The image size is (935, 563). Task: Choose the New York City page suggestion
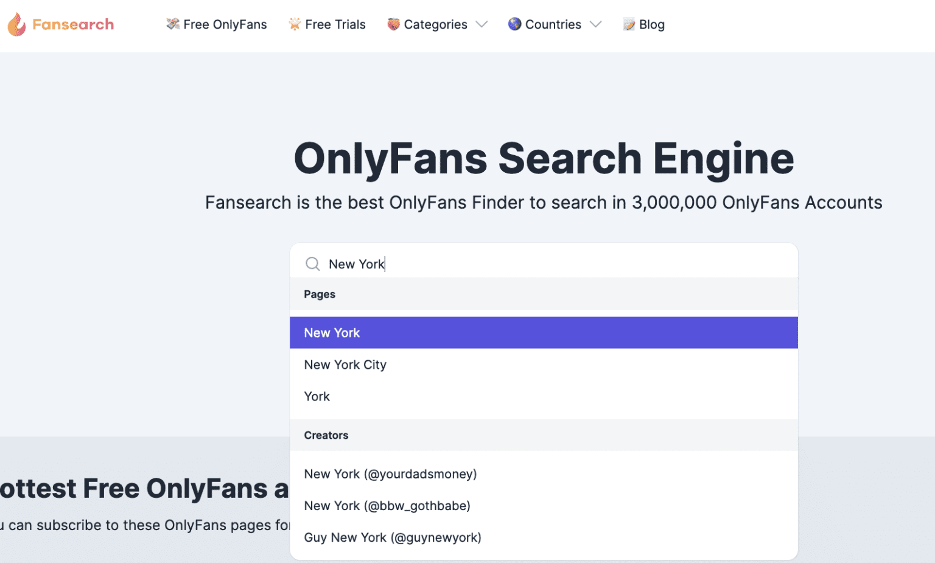point(345,365)
